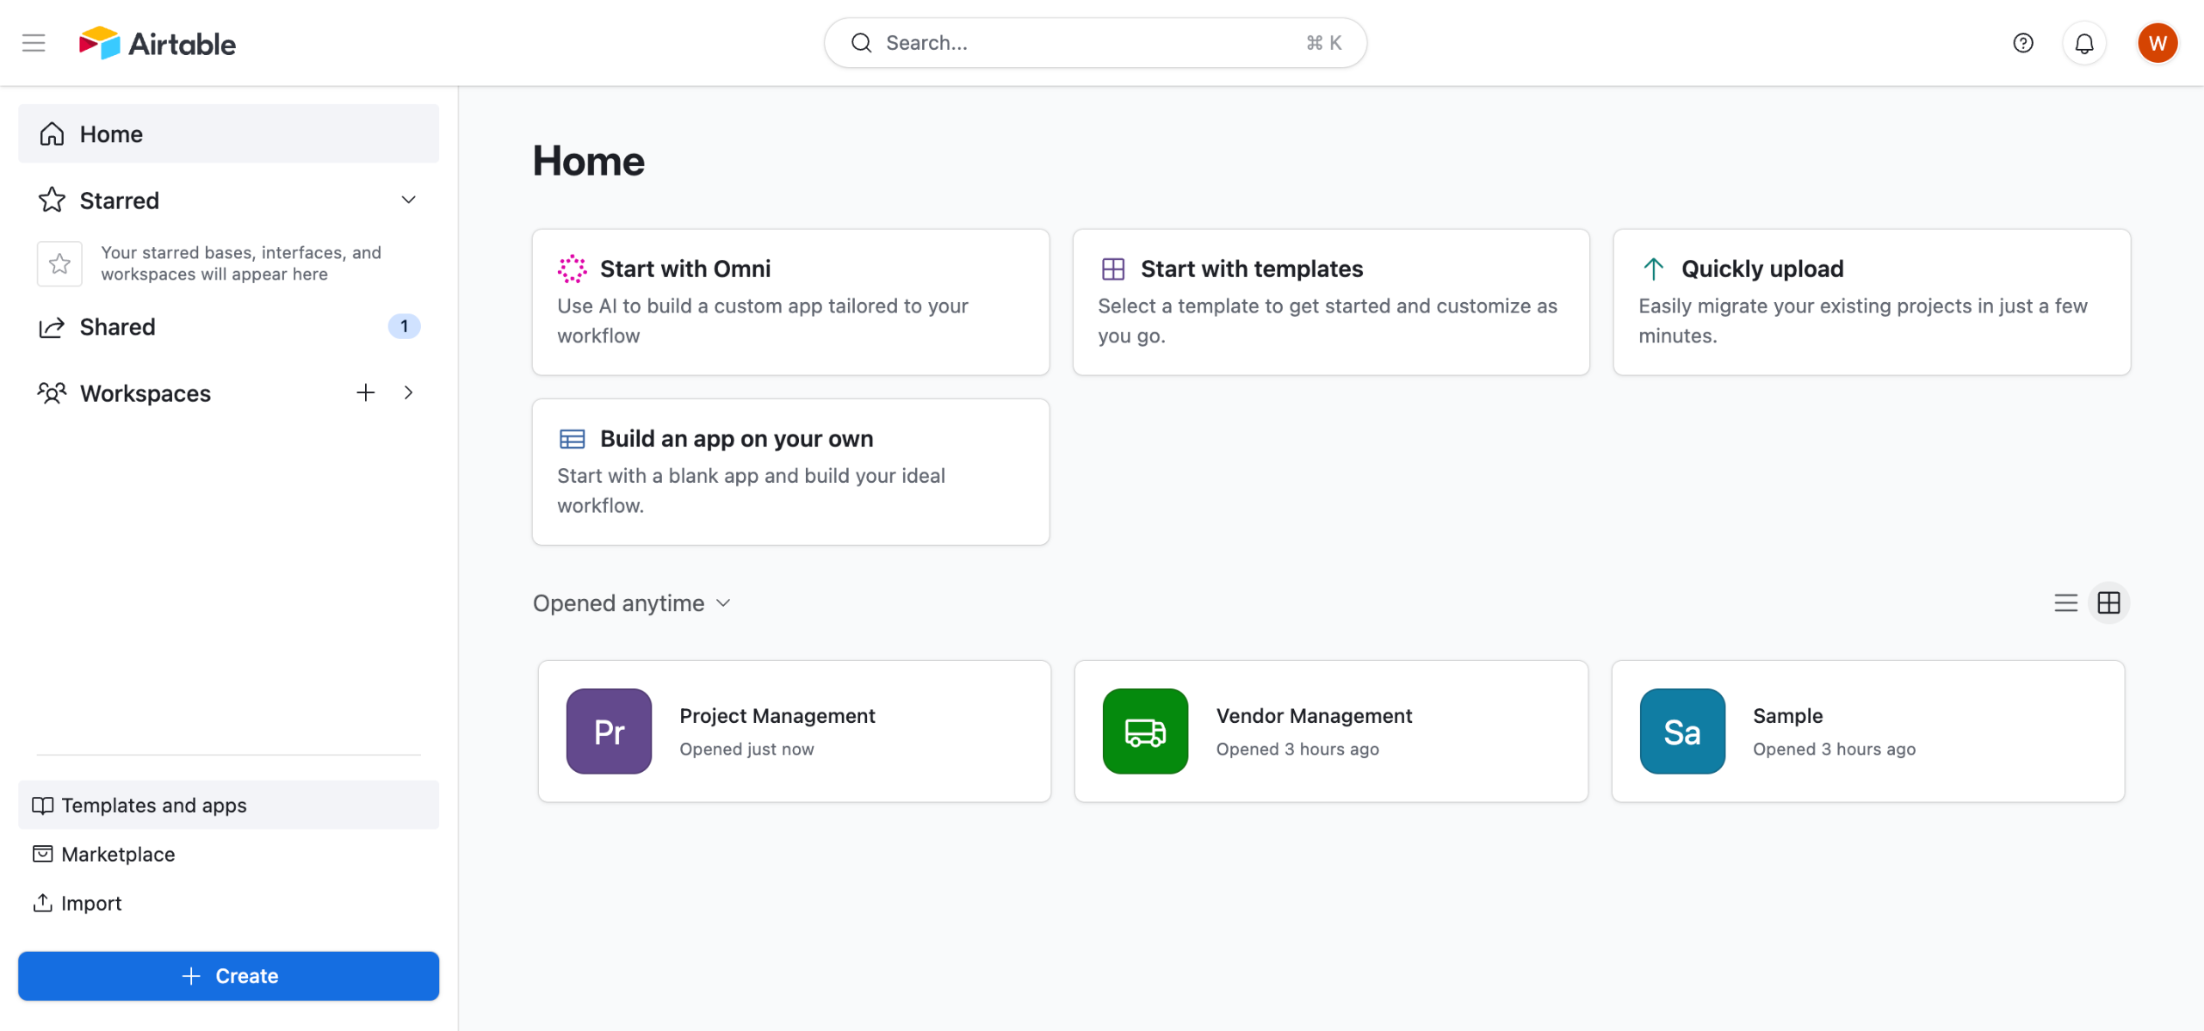
Task: Click the hamburger menu icon
Action: coord(34,42)
